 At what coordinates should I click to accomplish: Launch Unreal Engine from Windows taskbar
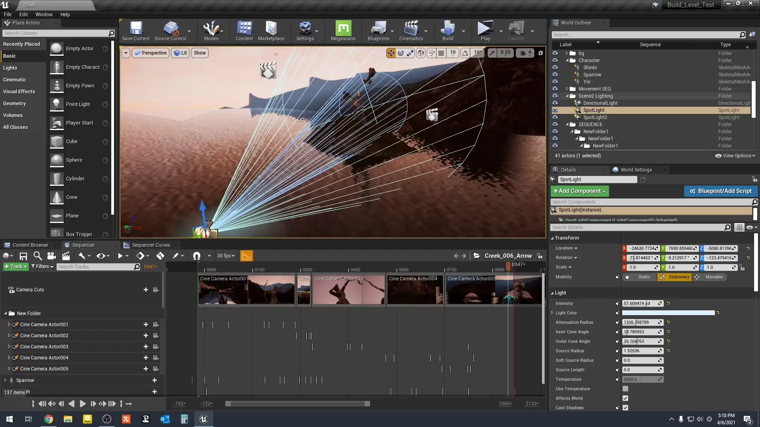click(x=203, y=419)
